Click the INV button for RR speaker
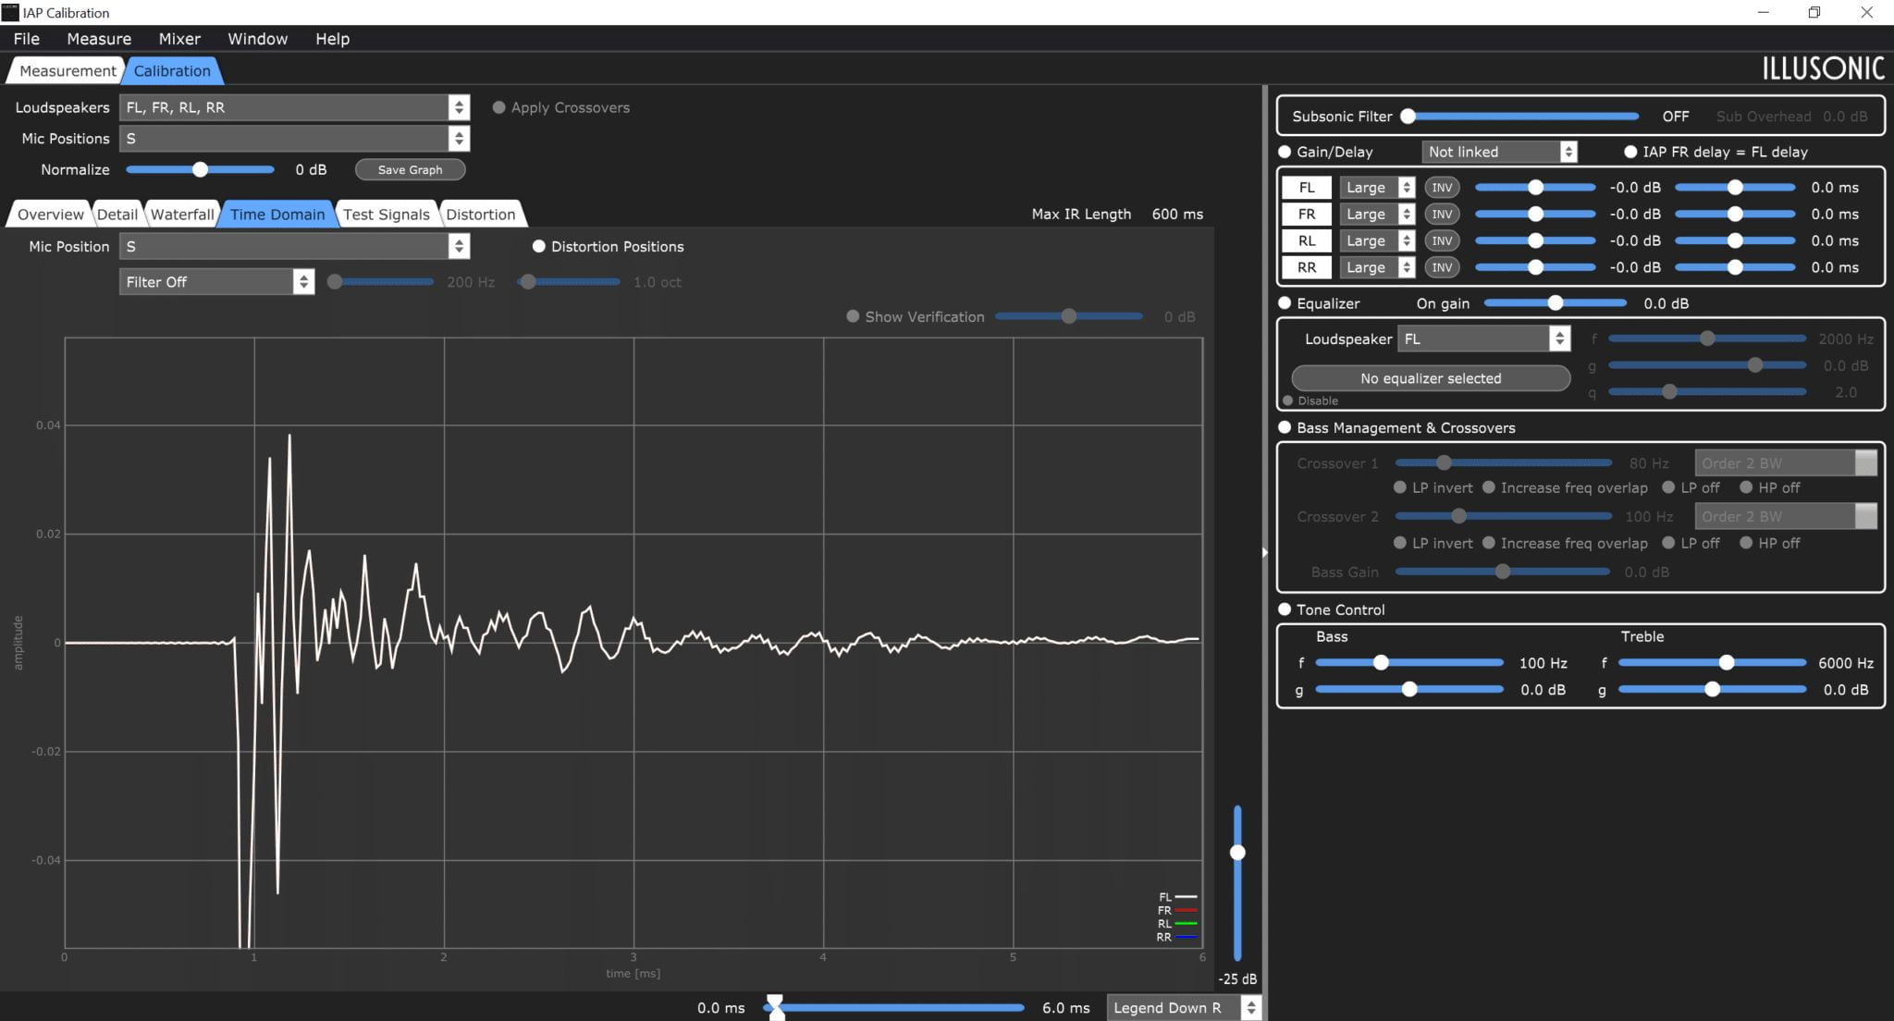The image size is (1894, 1021). [1442, 267]
